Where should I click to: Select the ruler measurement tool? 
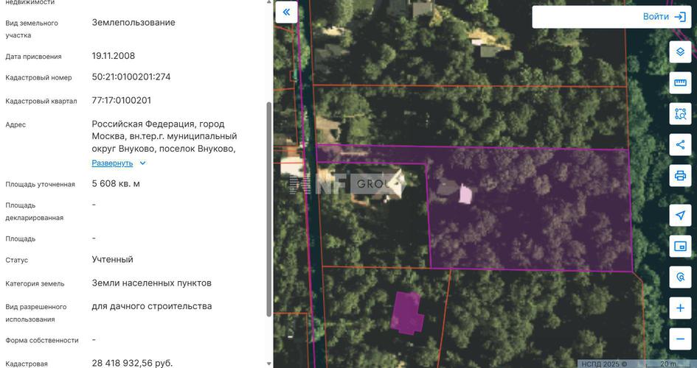680,82
